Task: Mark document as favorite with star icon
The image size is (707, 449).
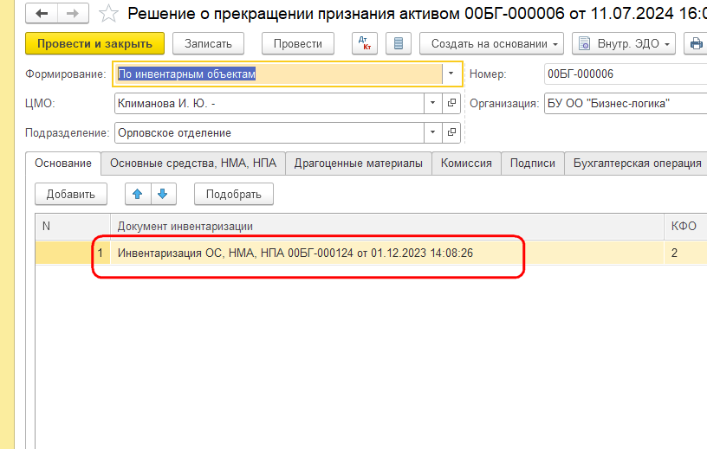Action: [108, 14]
